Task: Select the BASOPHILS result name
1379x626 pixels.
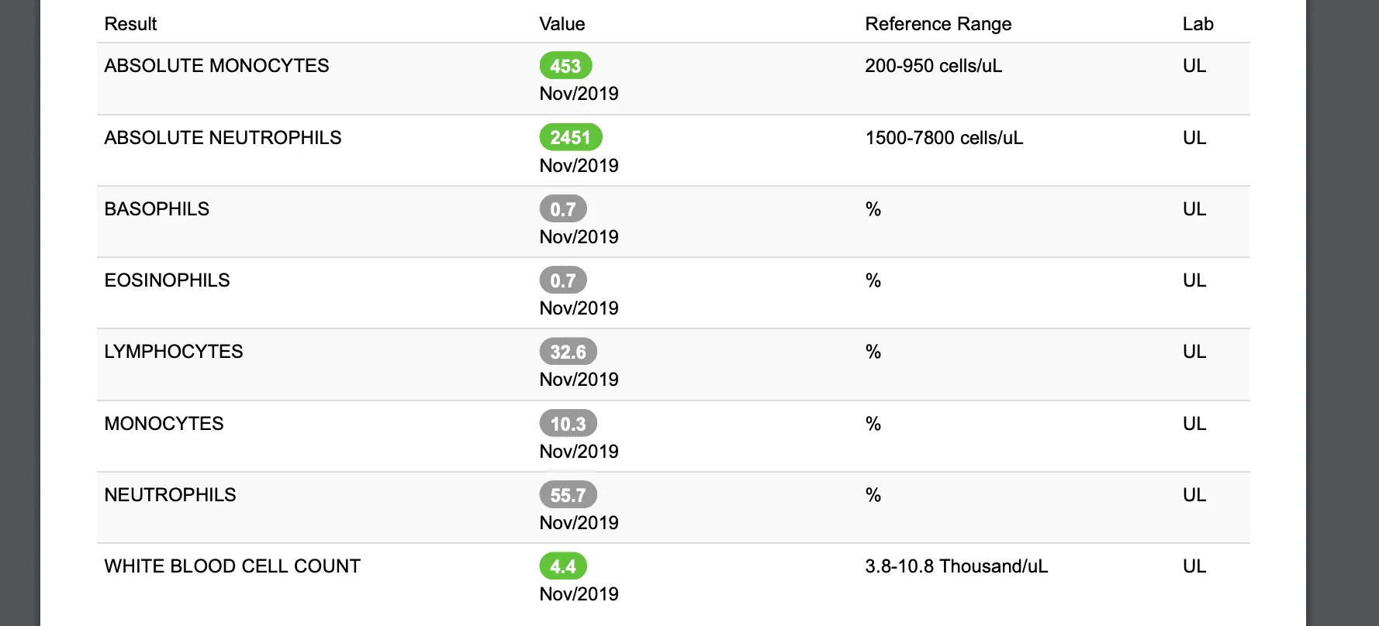Action: click(157, 209)
